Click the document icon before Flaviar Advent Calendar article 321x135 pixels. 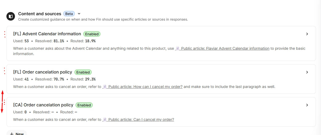tap(178, 49)
